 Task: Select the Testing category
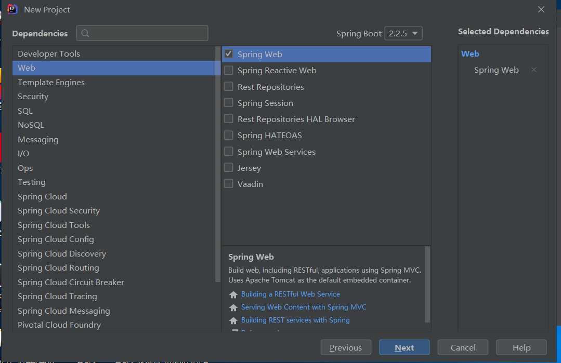[114, 182]
